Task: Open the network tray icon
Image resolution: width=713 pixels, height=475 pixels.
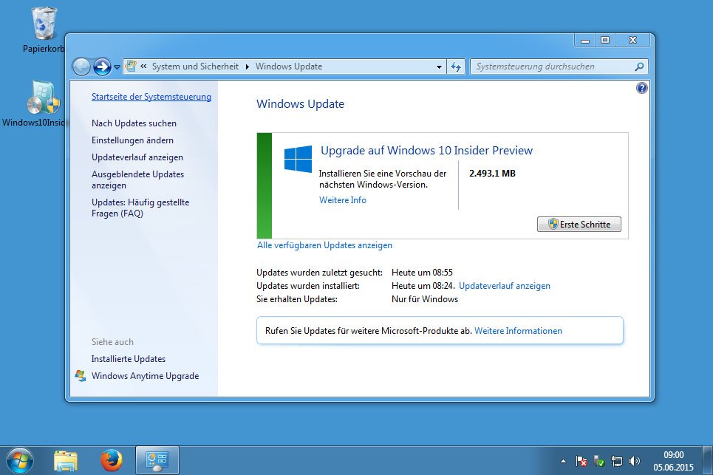Action: coord(617,462)
